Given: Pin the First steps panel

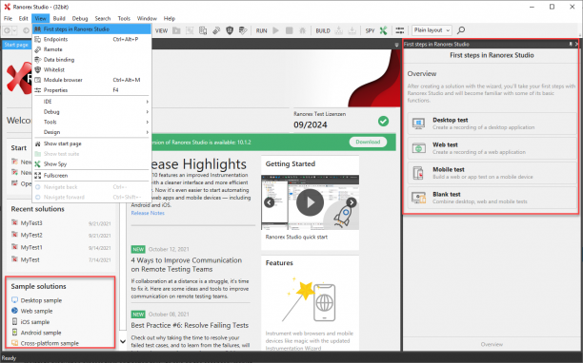Looking at the screenshot, I should (571, 44).
